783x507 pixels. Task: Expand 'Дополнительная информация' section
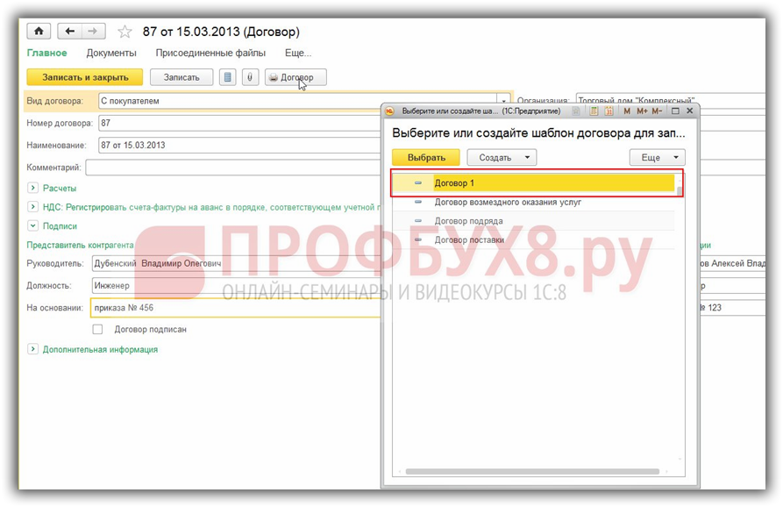(32, 349)
